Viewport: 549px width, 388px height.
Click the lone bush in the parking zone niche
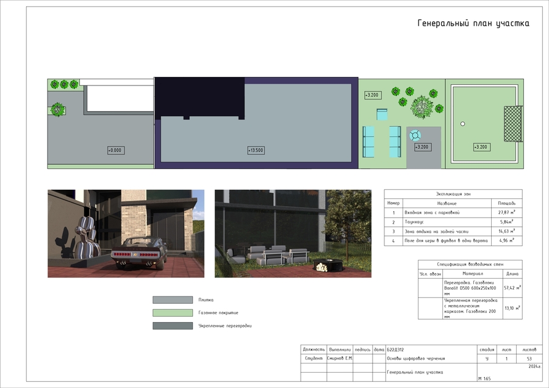57,110
